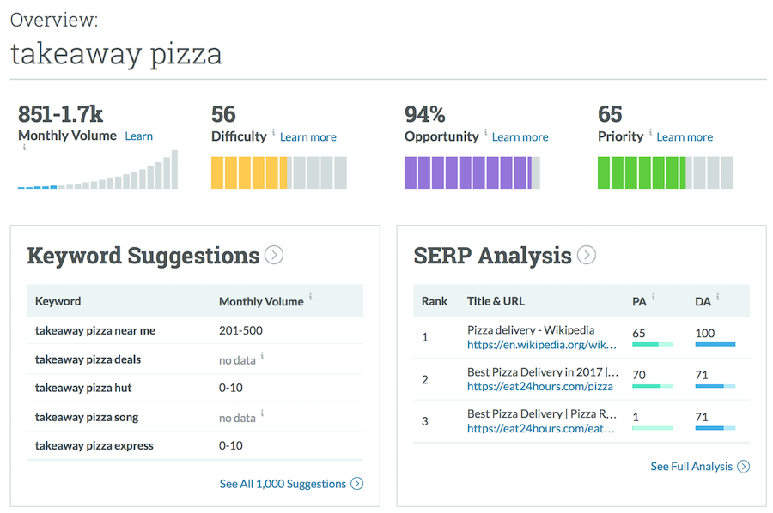Click info icon under Monthly Volume metric
Image resolution: width=773 pixels, height=513 pixels.
click(24, 148)
